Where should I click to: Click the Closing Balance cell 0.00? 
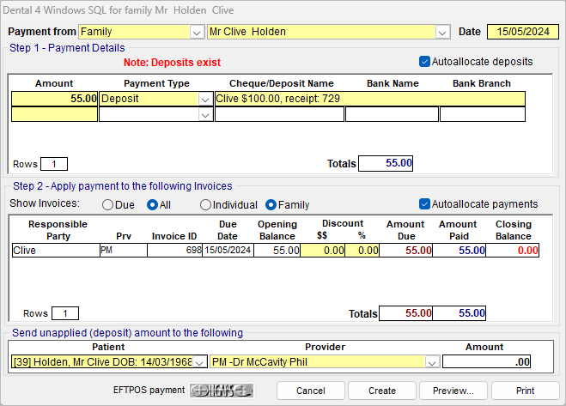[513, 250]
